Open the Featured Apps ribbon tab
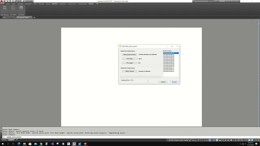 tap(82, 4)
